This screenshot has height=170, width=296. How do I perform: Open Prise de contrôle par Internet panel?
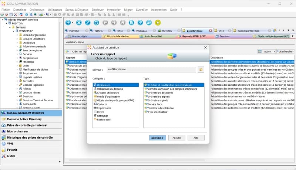[31, 125]
